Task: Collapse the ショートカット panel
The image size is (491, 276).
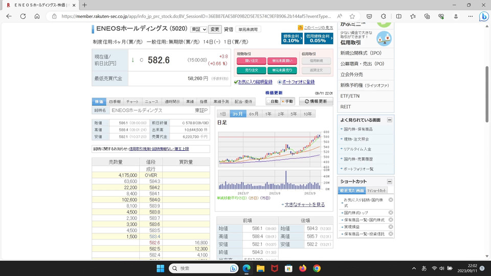Action: click(x=390, y=181)
